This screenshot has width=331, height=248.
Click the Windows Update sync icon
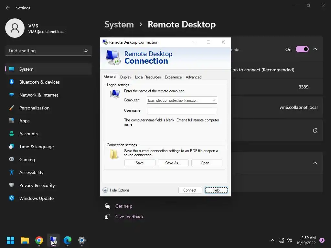tap(12, 198)
